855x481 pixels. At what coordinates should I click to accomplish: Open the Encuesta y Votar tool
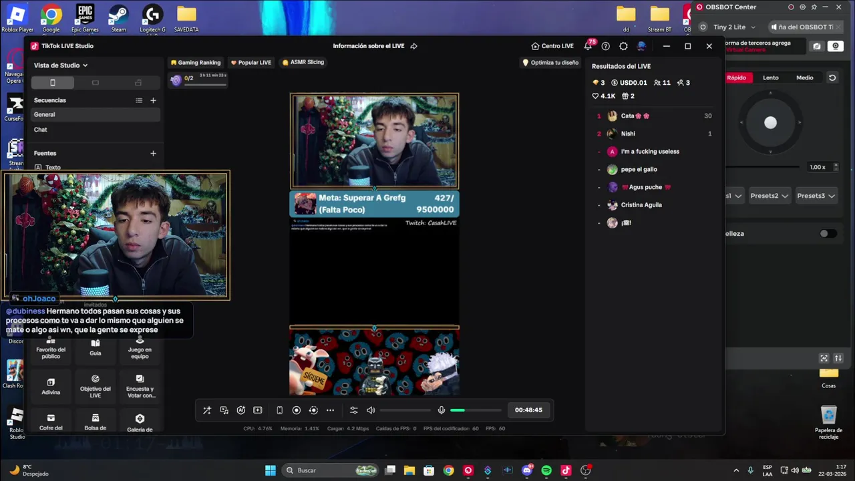[140, 387]
